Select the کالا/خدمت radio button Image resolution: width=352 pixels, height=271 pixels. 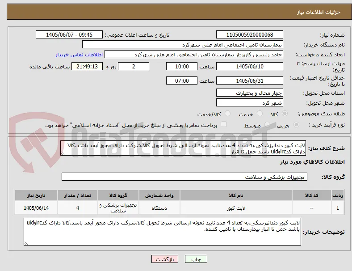point(228,114)
